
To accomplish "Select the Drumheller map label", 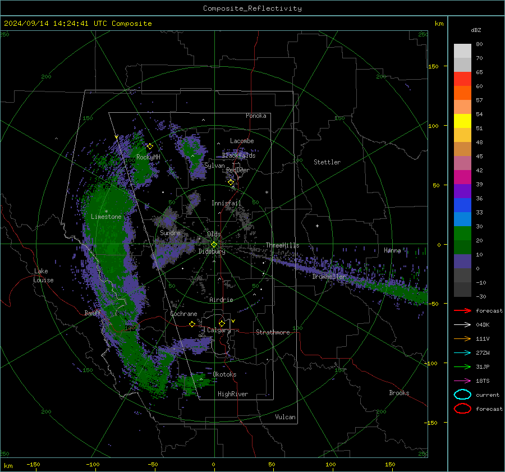I will click(329, 277).
